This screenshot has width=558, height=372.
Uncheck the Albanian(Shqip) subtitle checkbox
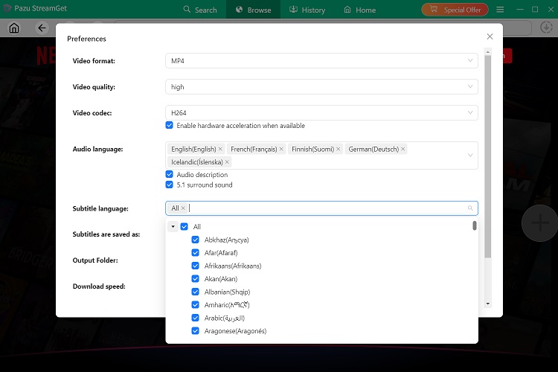tap(196, 292)
